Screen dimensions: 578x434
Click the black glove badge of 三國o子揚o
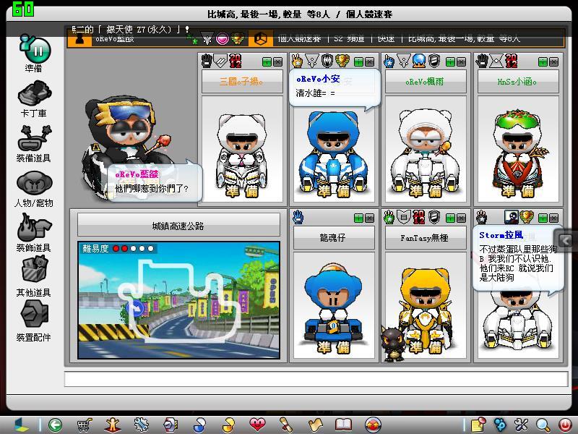(x=207, y=61)
